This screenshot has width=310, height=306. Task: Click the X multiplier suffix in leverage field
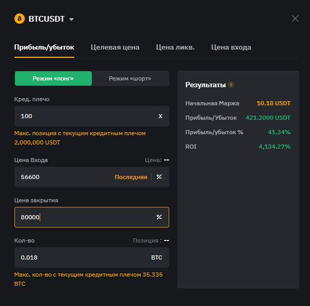coord(160,116)
